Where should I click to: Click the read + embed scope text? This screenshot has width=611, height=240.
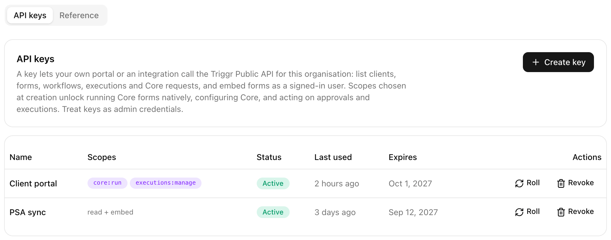110,212
